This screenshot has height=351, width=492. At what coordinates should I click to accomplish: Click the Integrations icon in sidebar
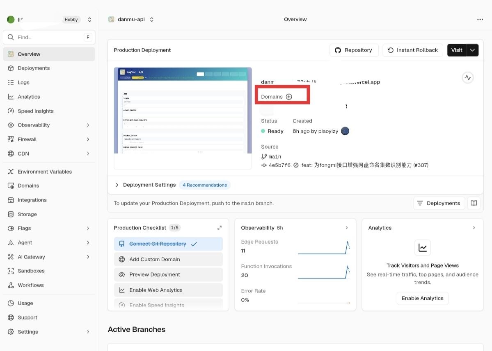[11, 200]
